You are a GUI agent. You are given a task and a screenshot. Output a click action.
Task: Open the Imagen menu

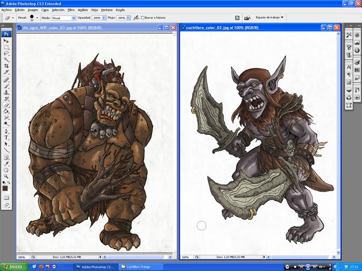[x=33, y=10]
